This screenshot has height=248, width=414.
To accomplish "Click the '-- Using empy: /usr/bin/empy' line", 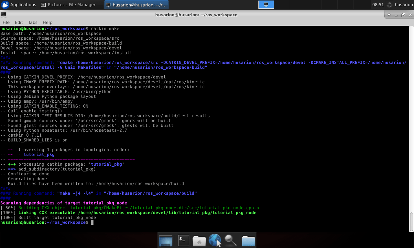I will click(x=37, y=101).
